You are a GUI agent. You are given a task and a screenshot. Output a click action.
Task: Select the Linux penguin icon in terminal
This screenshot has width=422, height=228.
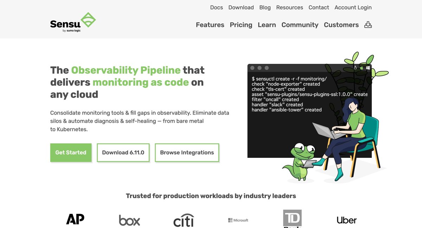(356, 68)
